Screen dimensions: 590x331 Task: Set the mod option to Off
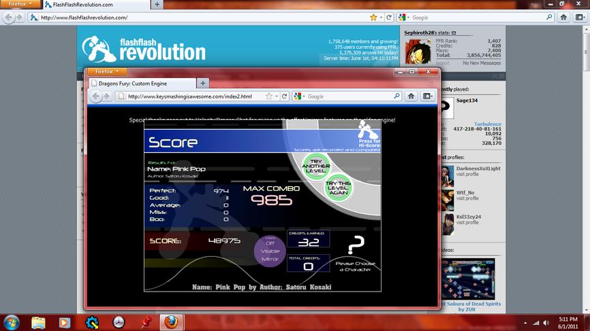tap(270, 243)
